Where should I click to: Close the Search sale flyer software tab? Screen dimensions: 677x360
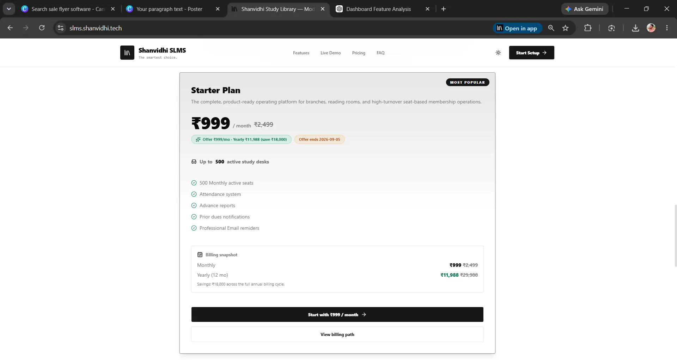point(113,9)
